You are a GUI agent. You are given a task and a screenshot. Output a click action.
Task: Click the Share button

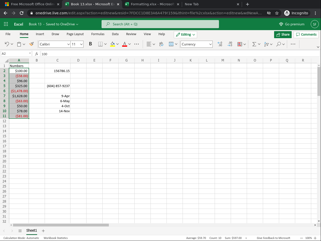283,35
